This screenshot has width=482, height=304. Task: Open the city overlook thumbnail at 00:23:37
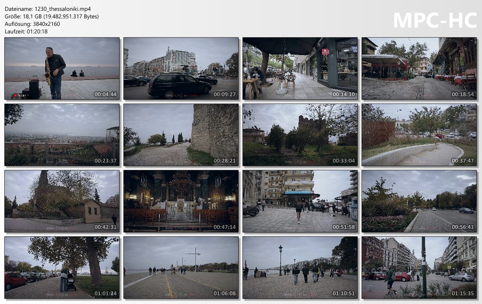click(x=62, y=135)
